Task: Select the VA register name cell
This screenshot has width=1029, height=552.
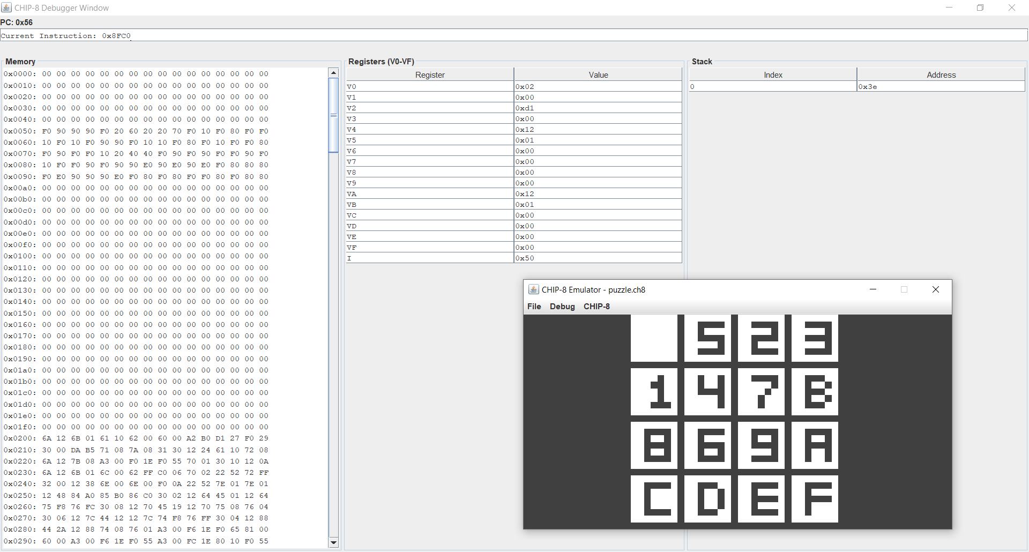Action: tap(430, 193)
